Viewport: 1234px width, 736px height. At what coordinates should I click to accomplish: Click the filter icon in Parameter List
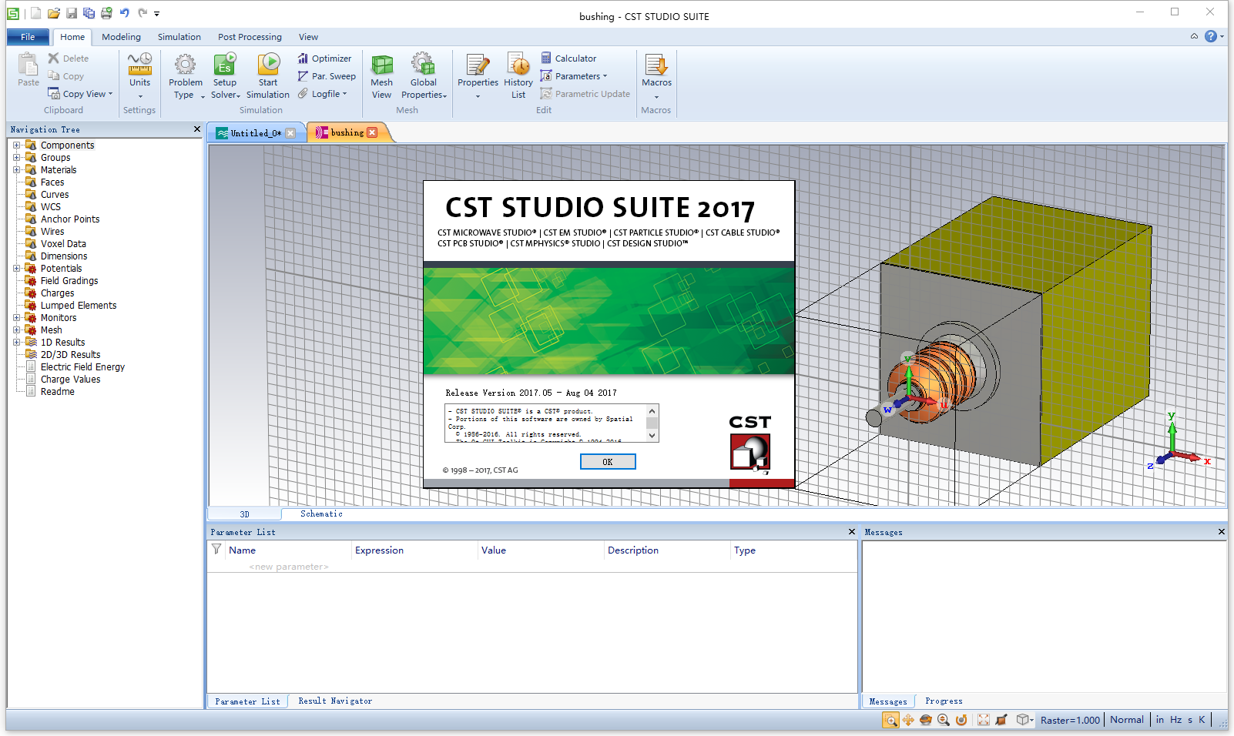(216, 550)
